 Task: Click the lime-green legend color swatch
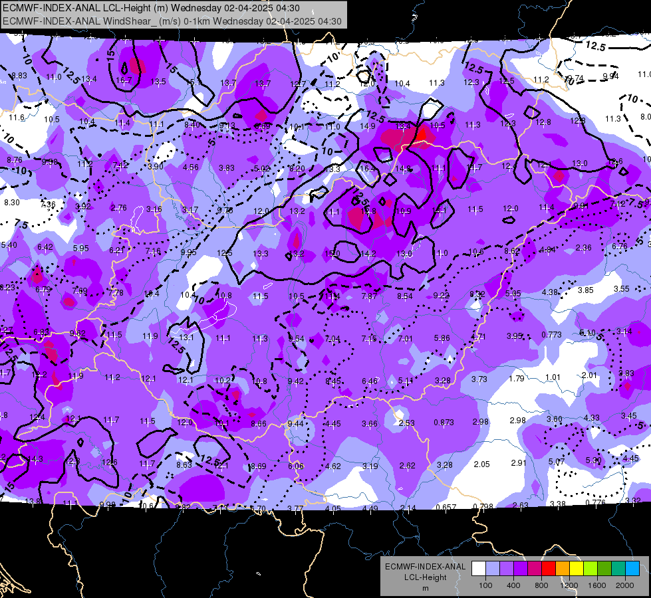point(590,569)
